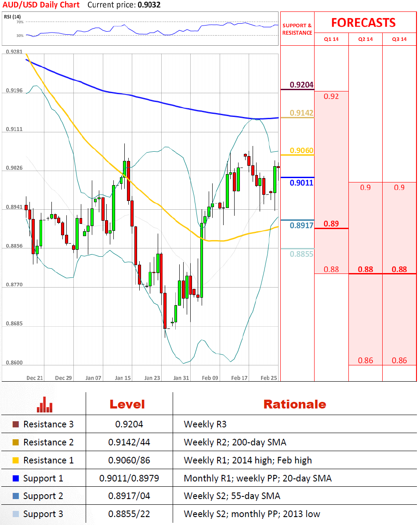The height and width of the screenshot is (525, 420).
Task: Click 'Weekly R1; 2014 high; Feb high' rationale
Action: 248,460
